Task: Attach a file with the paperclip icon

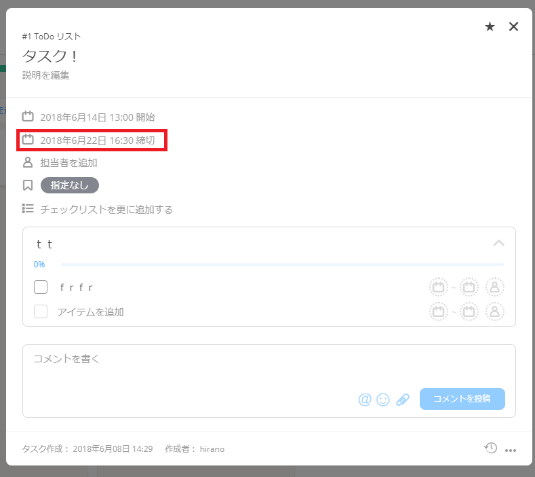Action: [403, 399]
